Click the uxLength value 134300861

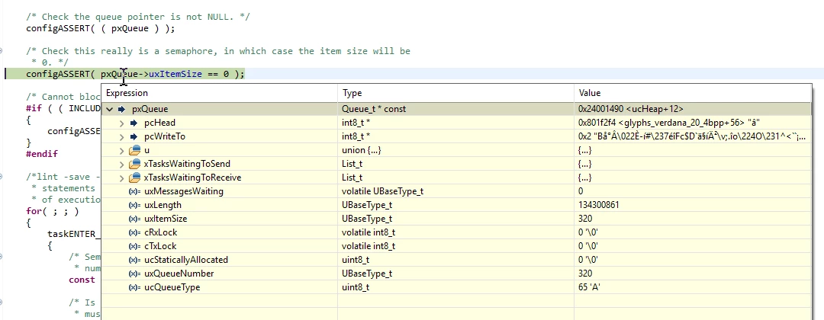pyautogui.click(x=599, y=205)
